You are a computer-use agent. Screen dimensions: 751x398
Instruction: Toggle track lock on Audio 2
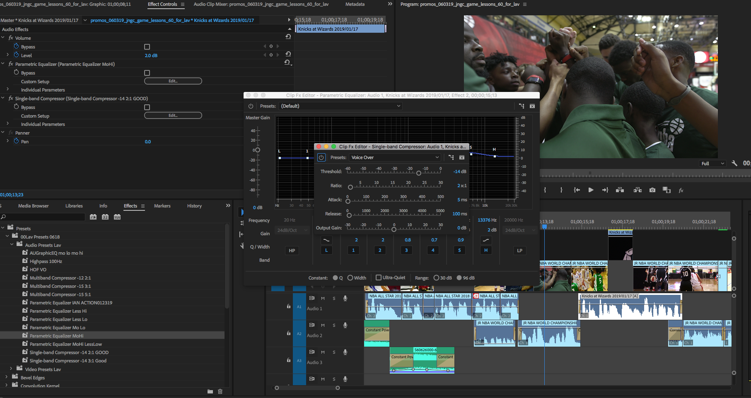click(x=289, y=333)
